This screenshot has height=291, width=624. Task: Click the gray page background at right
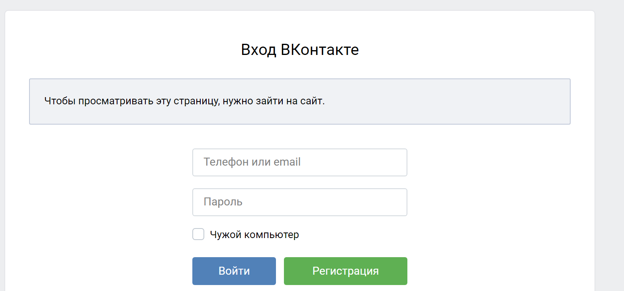610,159
